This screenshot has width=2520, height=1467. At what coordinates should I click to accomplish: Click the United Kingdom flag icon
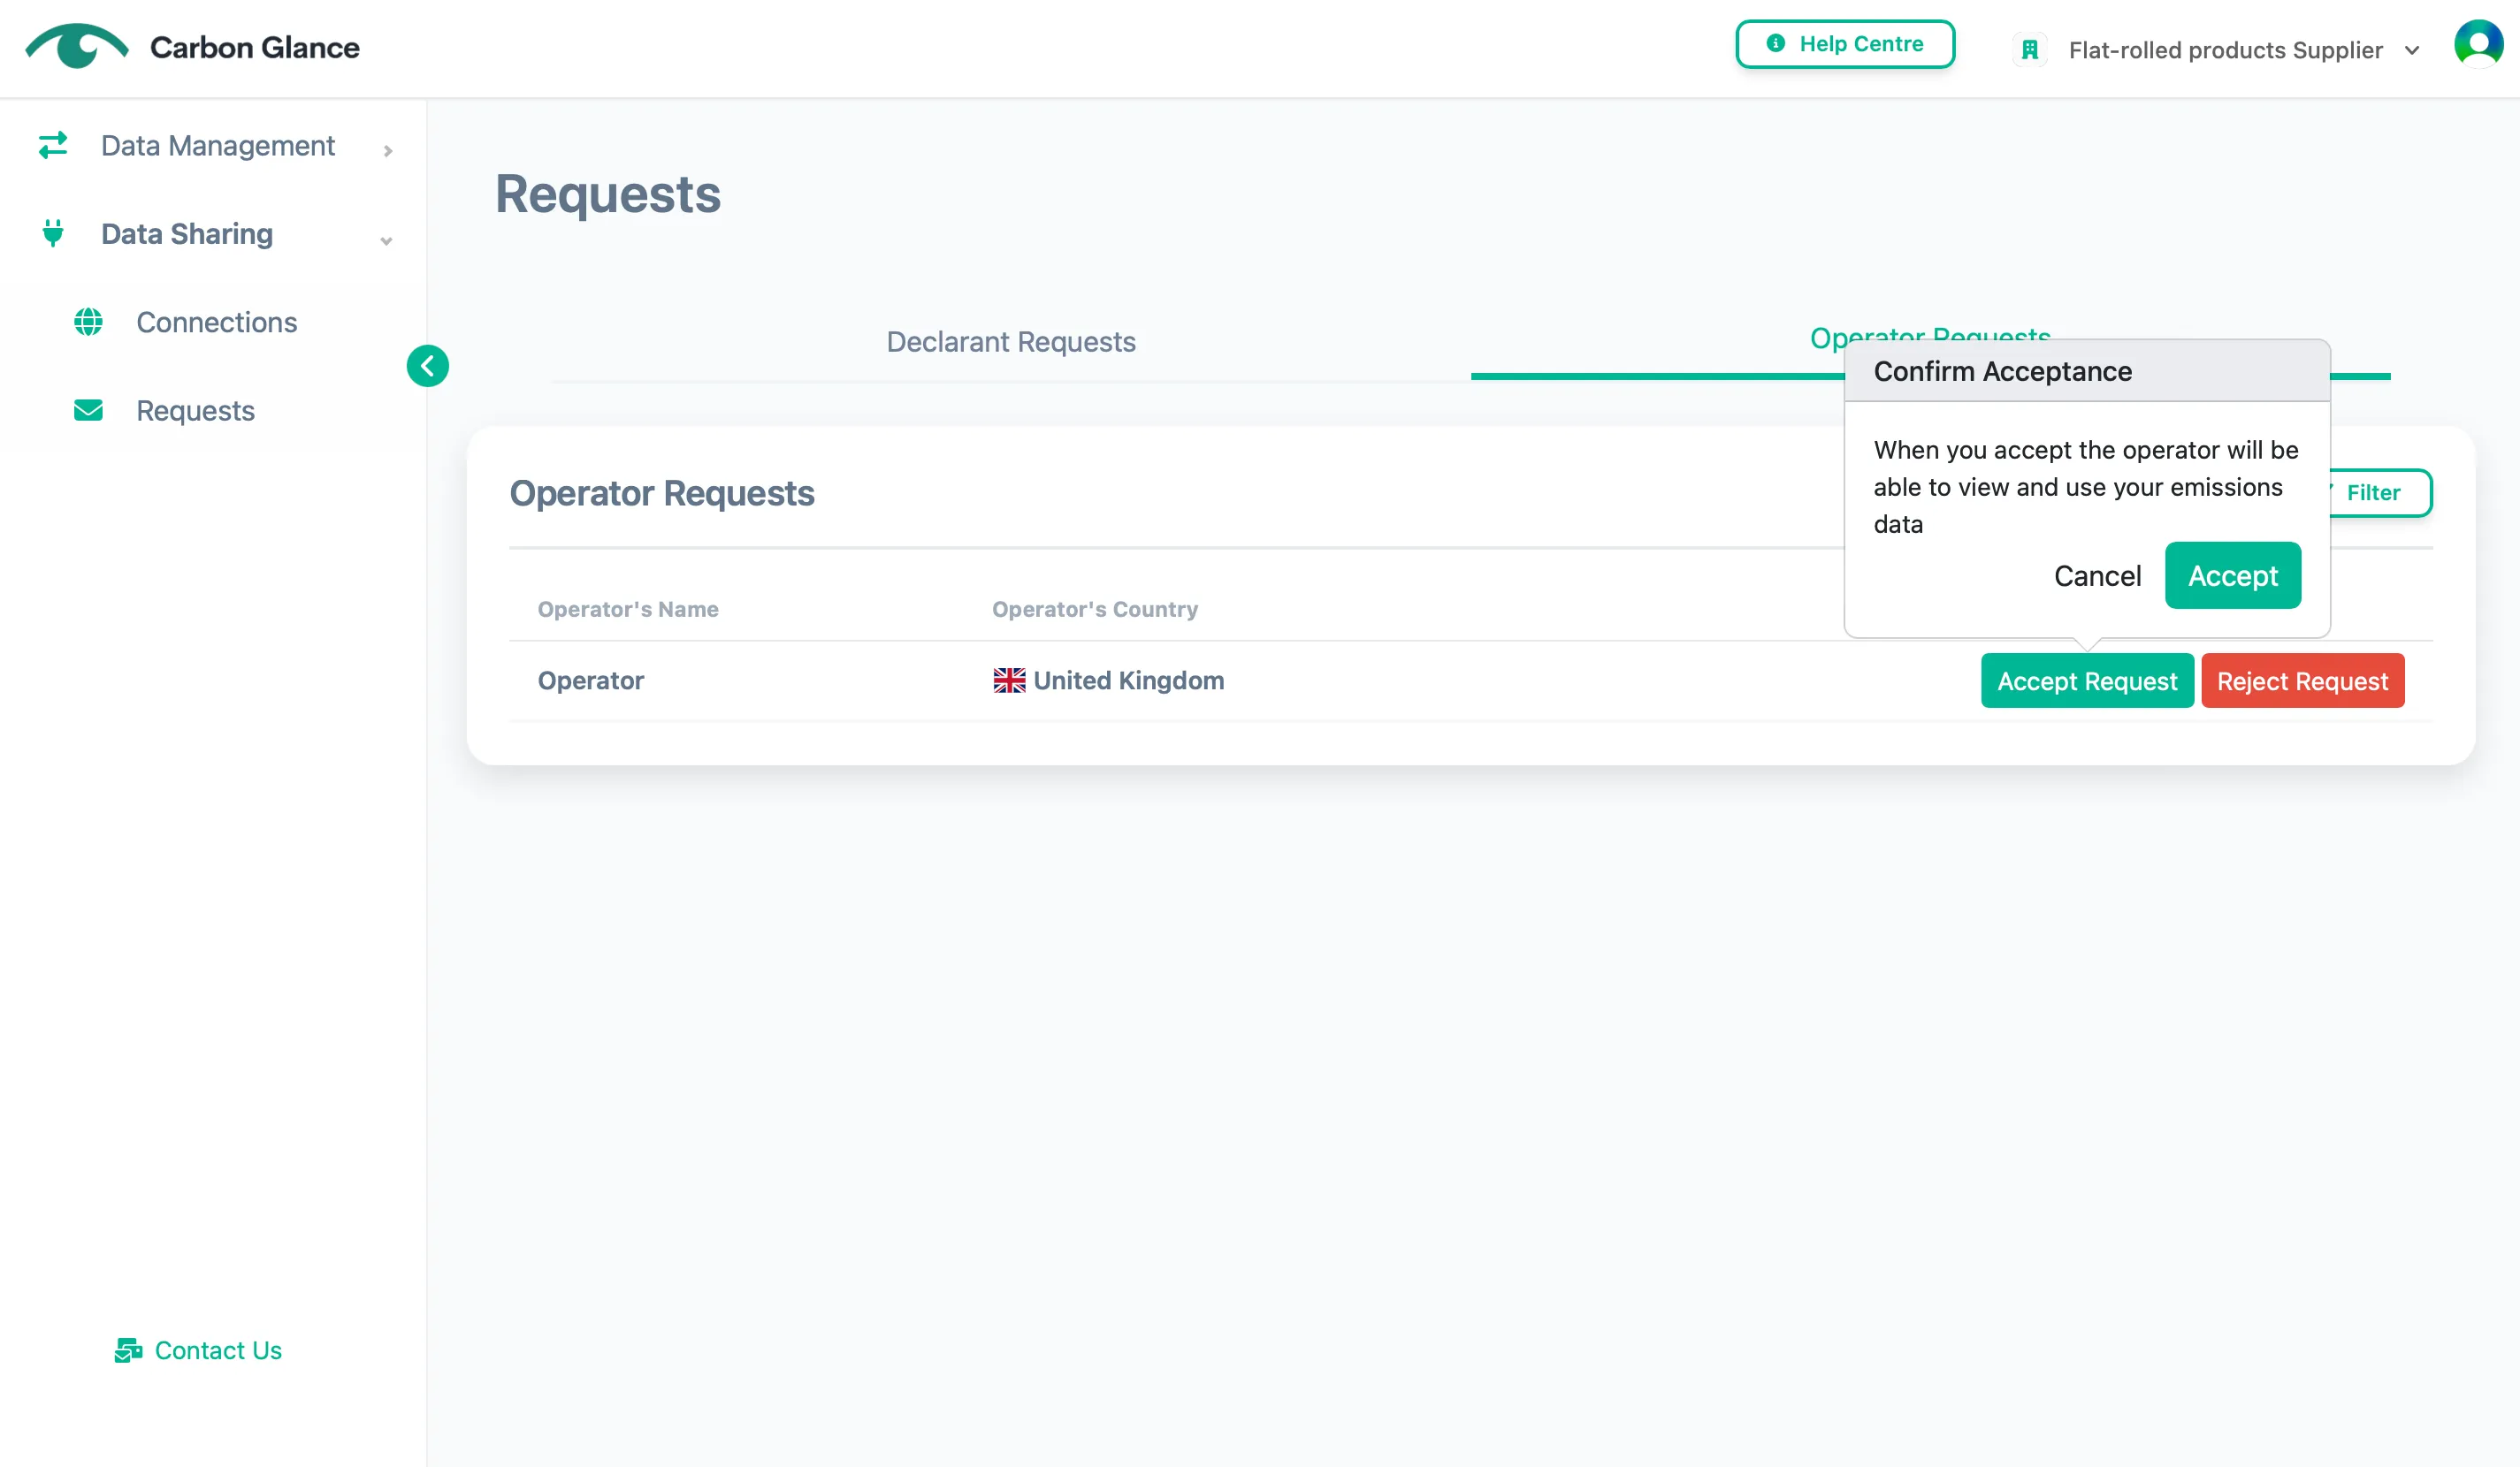[1009, 680]
